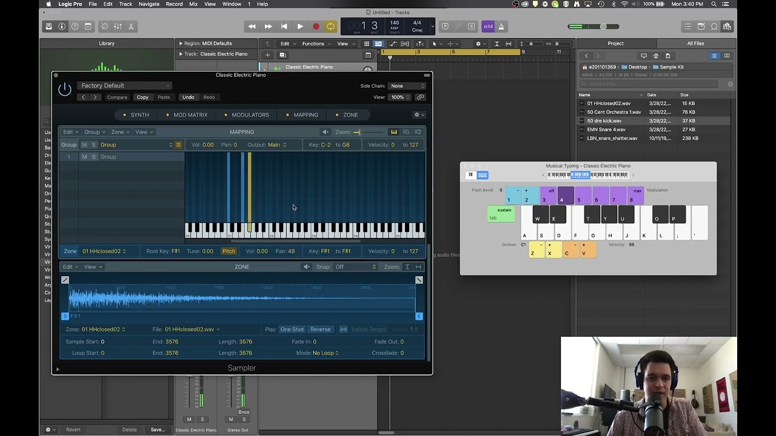The image size is (776, 436).
Task: Click the plug-in link chain icon
Action: pos(420,97)
